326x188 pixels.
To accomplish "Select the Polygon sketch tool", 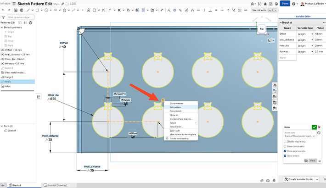I will click(x=64, y=10).
